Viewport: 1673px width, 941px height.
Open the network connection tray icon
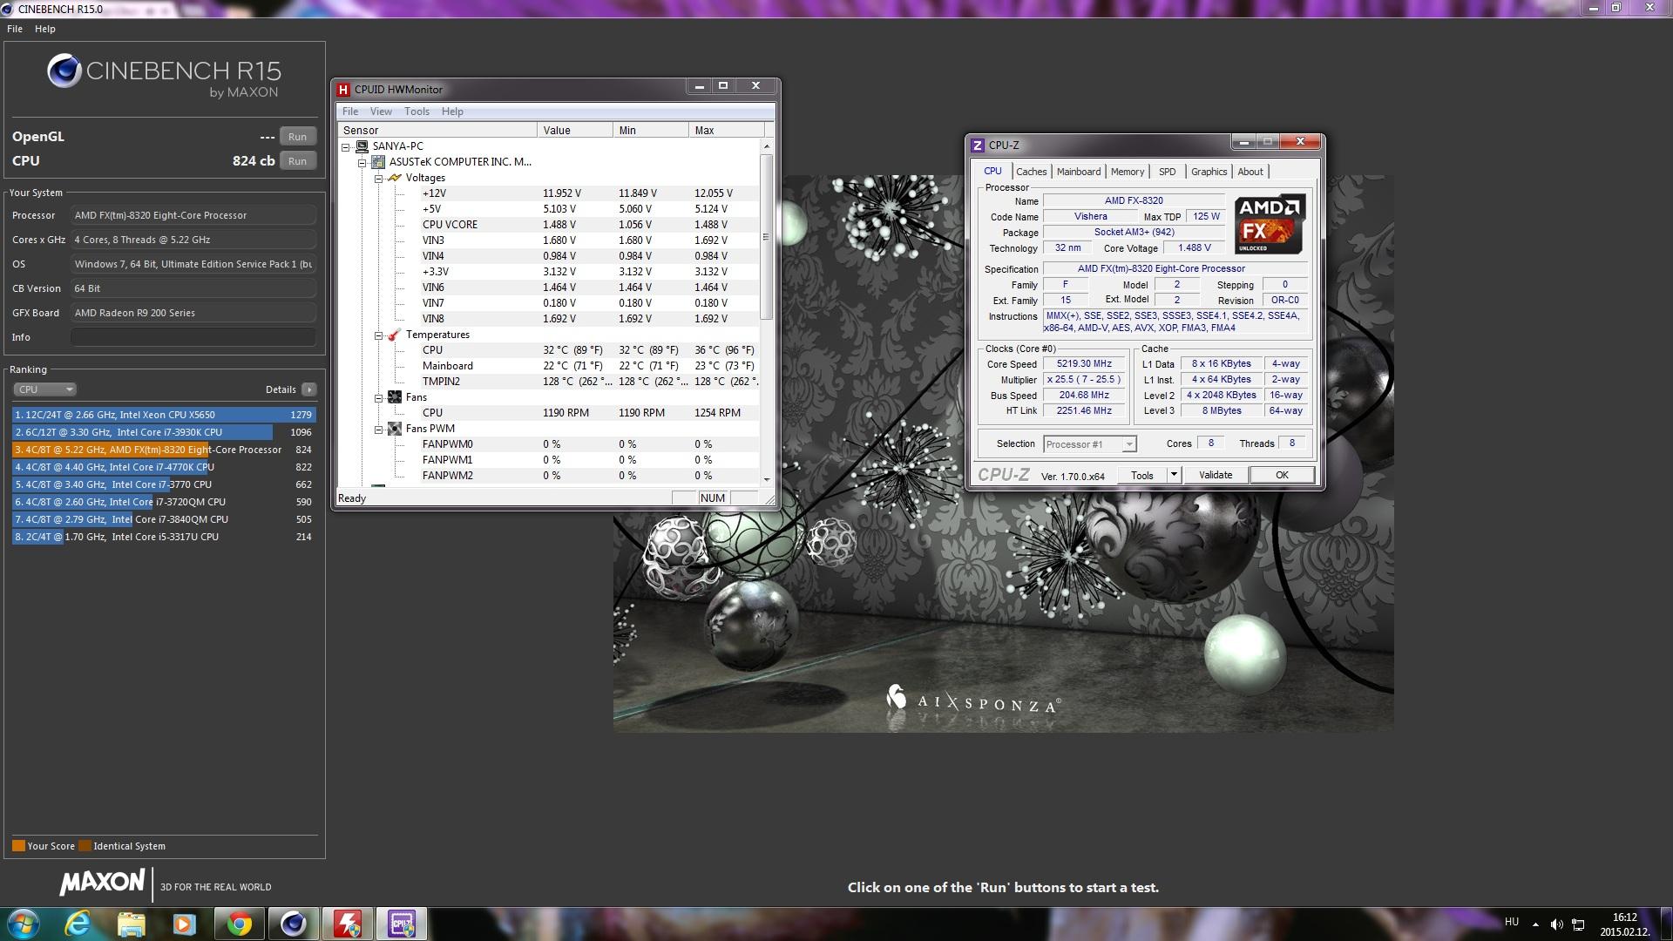pyautogui.click(x=1578, y=924)
